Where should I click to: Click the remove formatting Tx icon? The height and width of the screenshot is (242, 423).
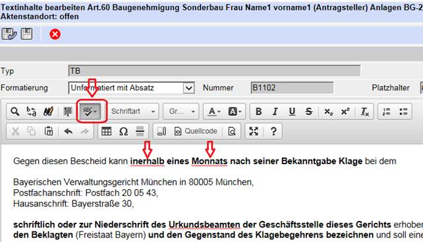364,111
